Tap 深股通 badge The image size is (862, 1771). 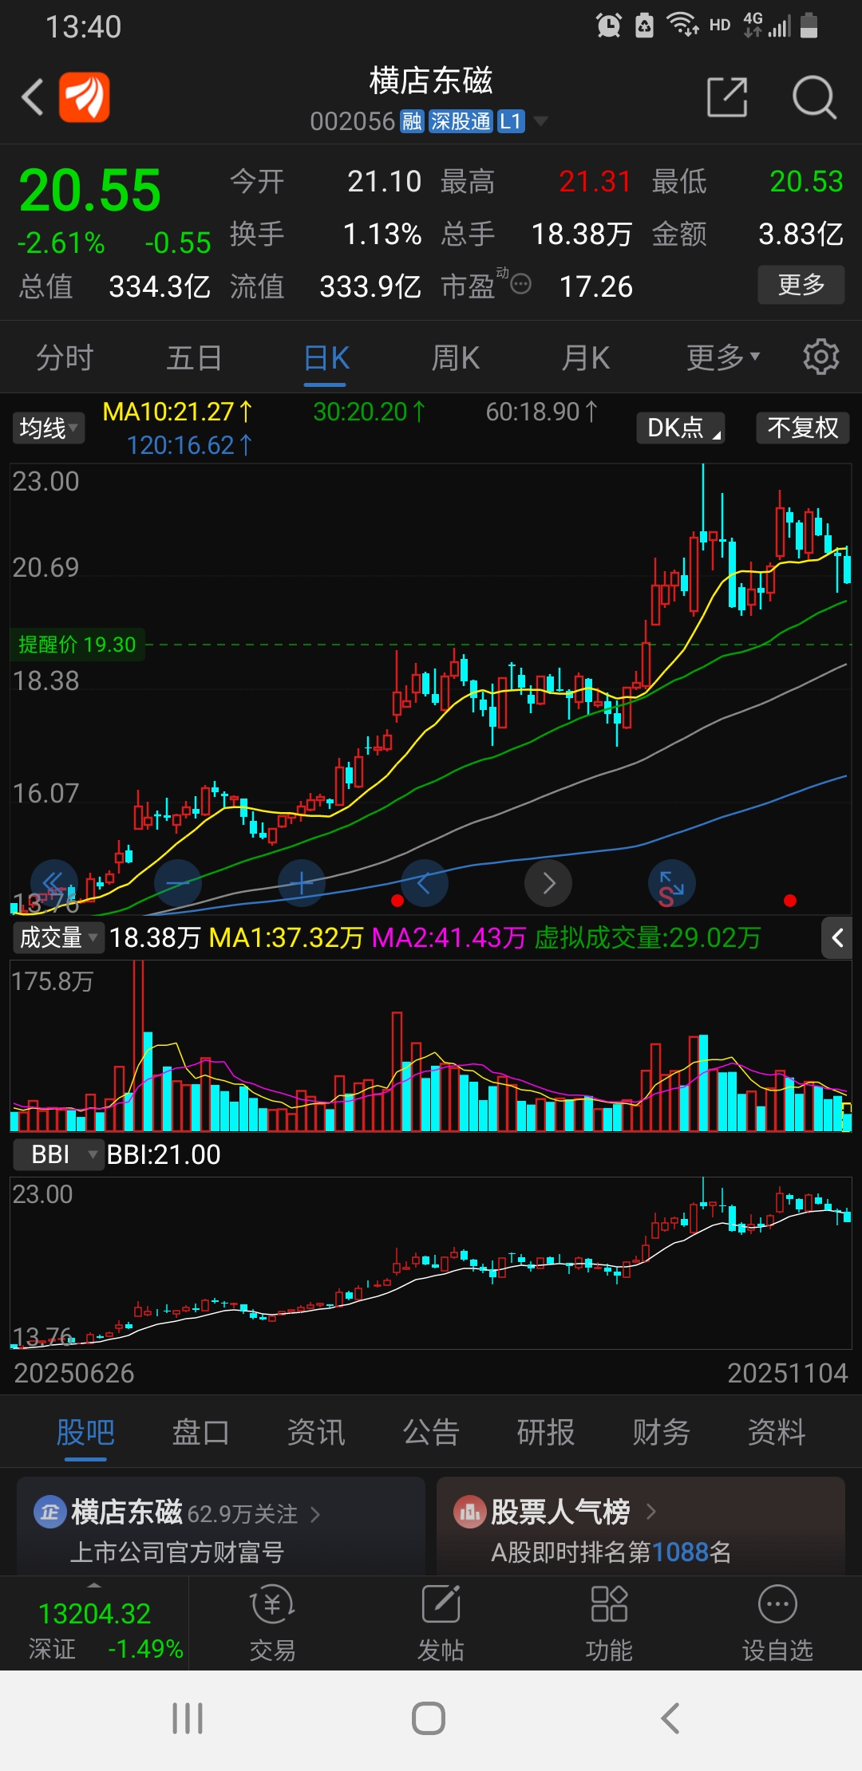461,121
